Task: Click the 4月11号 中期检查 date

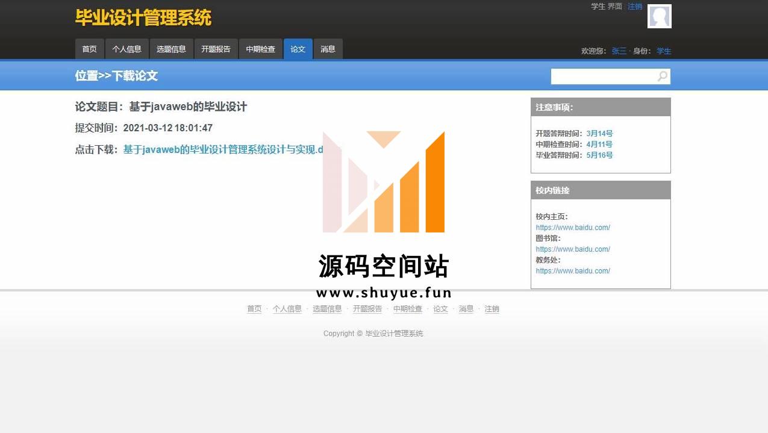Action: click(599, 145)
